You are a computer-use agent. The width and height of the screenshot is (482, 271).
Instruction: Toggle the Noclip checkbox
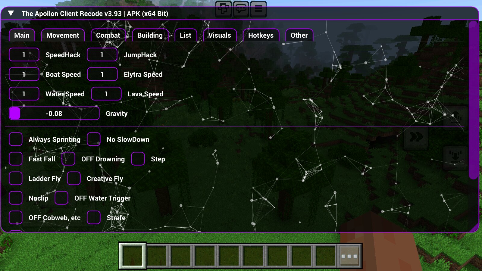16,198
